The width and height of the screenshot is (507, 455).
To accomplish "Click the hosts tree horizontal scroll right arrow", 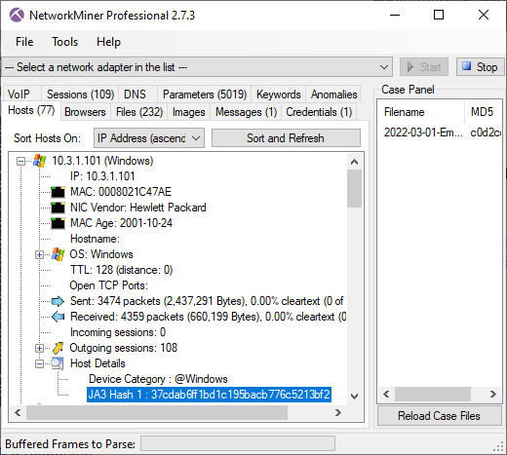I will 338,412.
